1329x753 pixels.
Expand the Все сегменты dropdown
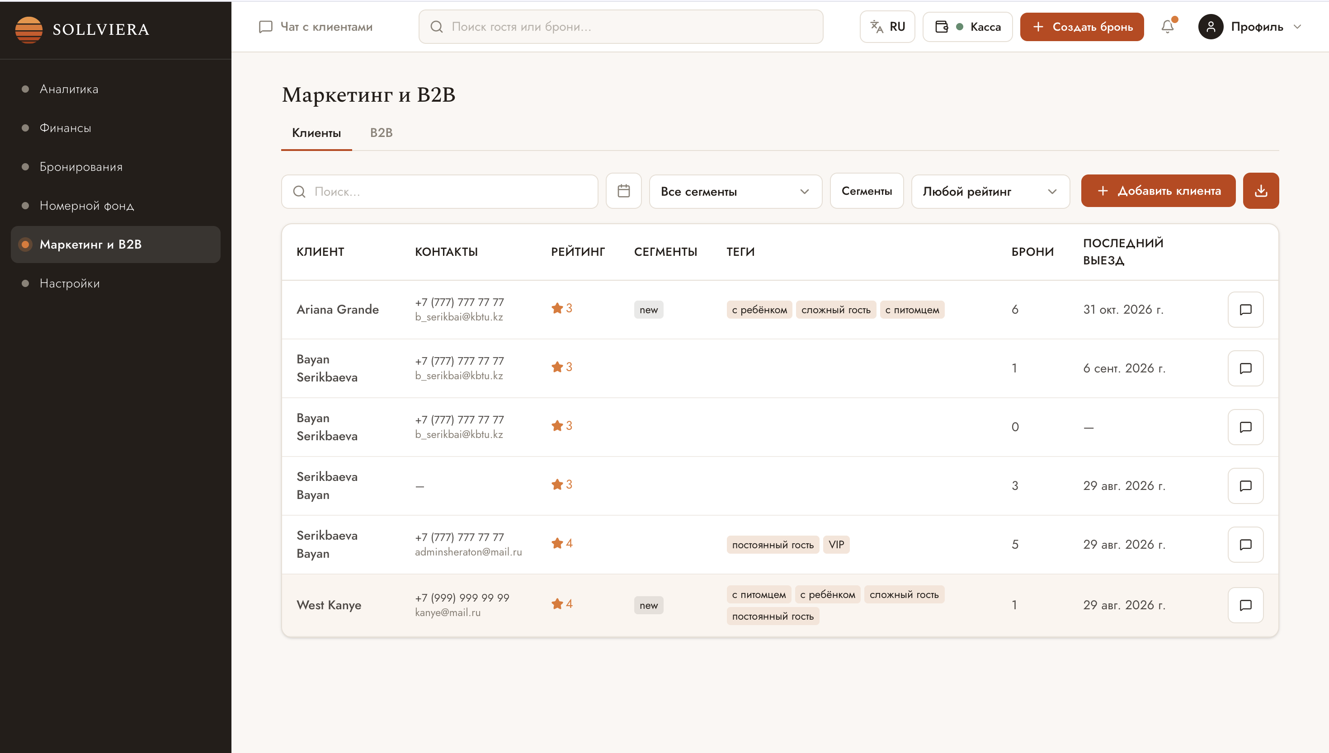pyautogui.click(x=735, y=191)
